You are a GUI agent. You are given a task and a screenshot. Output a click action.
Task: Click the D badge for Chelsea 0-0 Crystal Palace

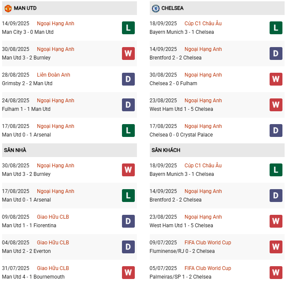(x=276, y=131)
